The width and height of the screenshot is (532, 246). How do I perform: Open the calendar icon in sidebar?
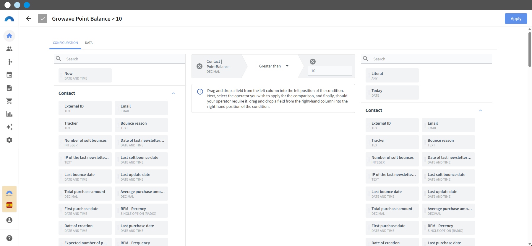tap(9, 75)
